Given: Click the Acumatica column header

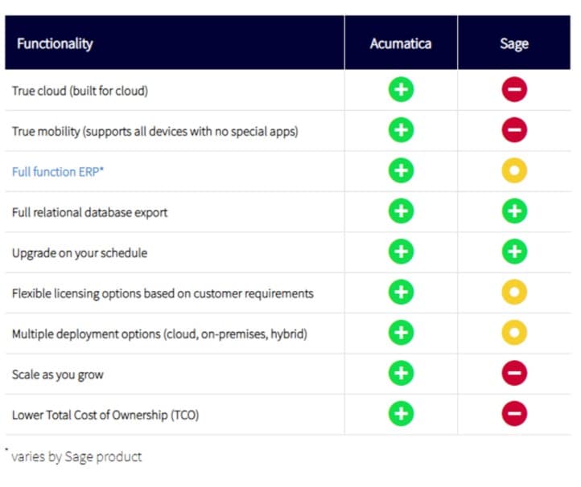Looking at the screenshot, I should pyautogui.click(x=401, y=43).
